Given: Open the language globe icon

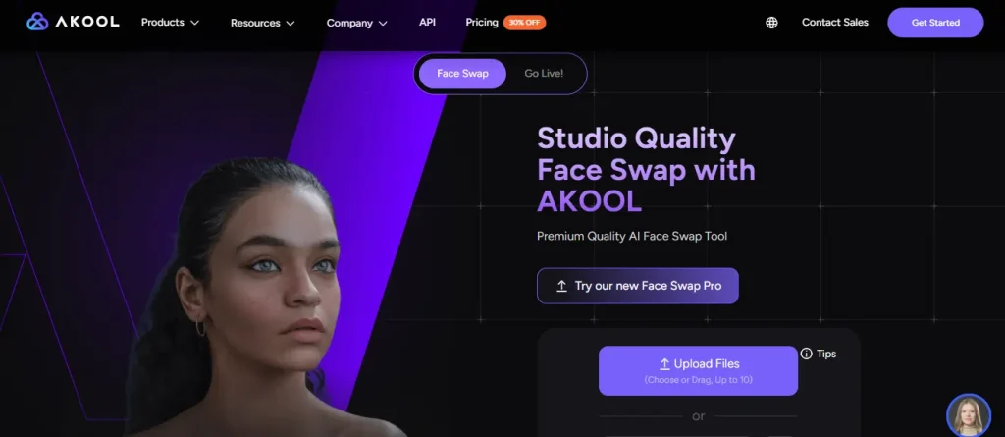Looking at the screenshot, I should (x=771, y=23).
